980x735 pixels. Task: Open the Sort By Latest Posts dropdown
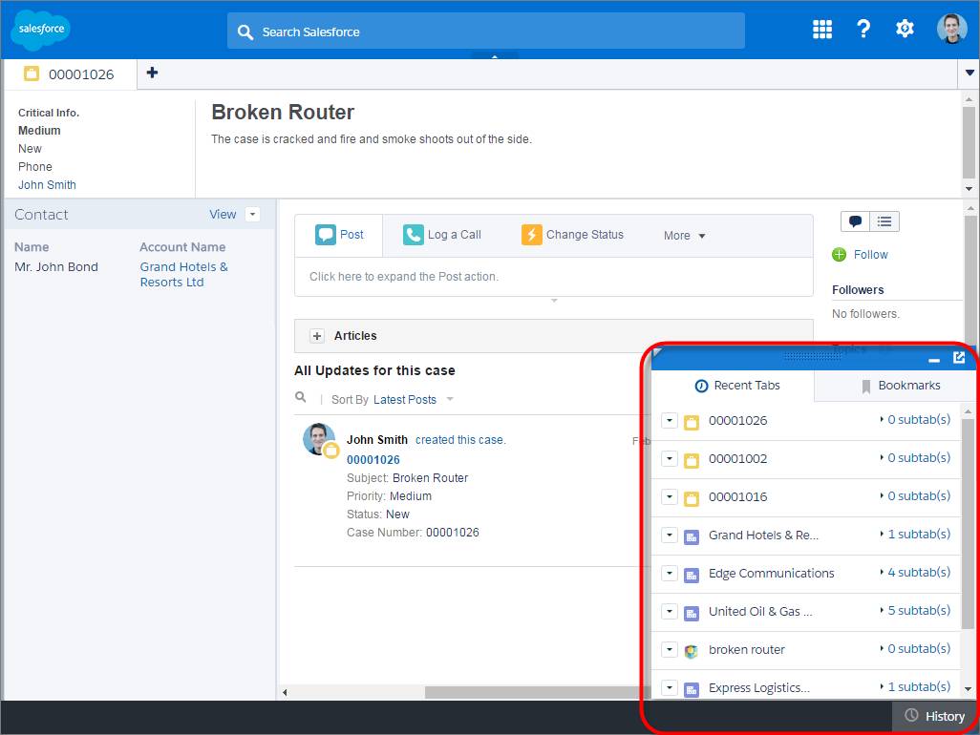coord(413,400)
